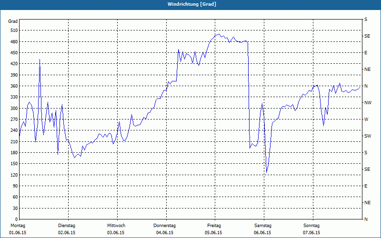Select the date label 03.06.15
Viewport: 381px width, 238px height.
(x=116, y=233)
